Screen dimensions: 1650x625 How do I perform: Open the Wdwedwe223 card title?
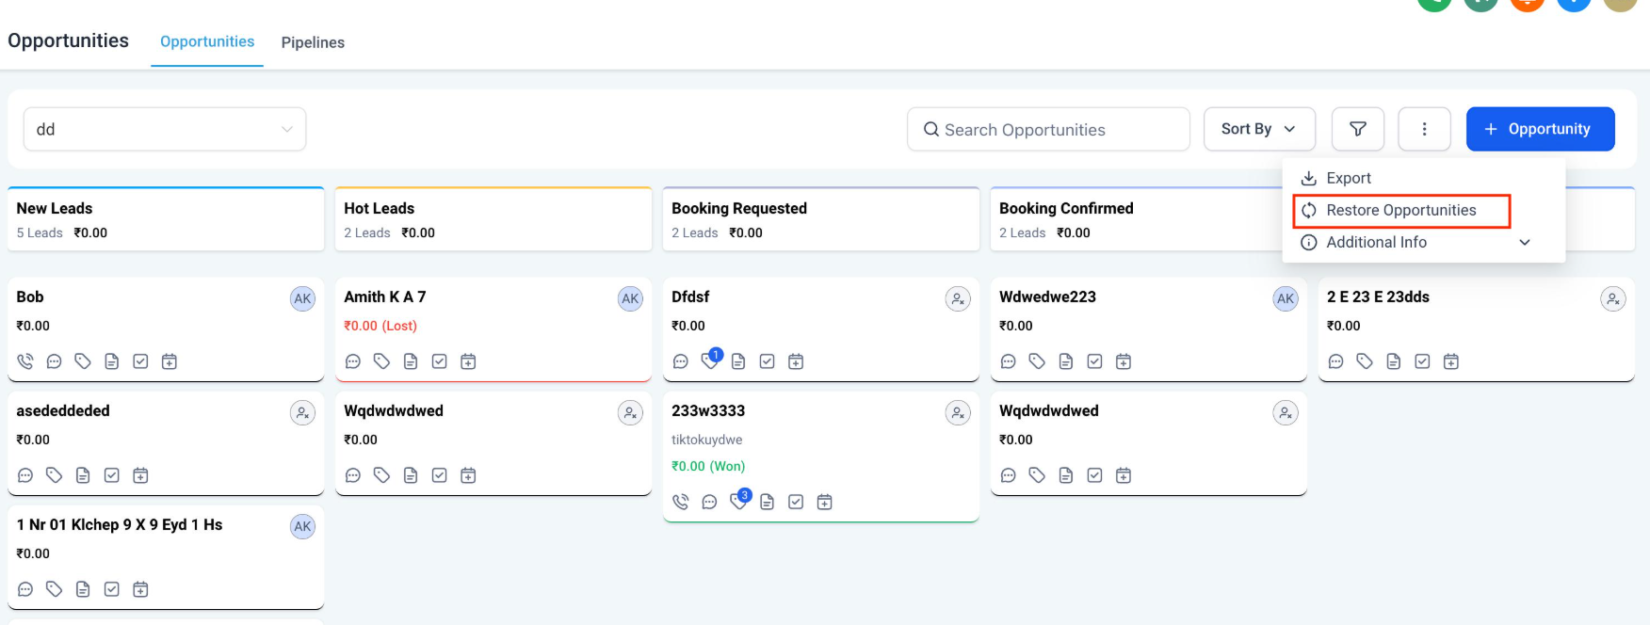(x=1047, y=297)
